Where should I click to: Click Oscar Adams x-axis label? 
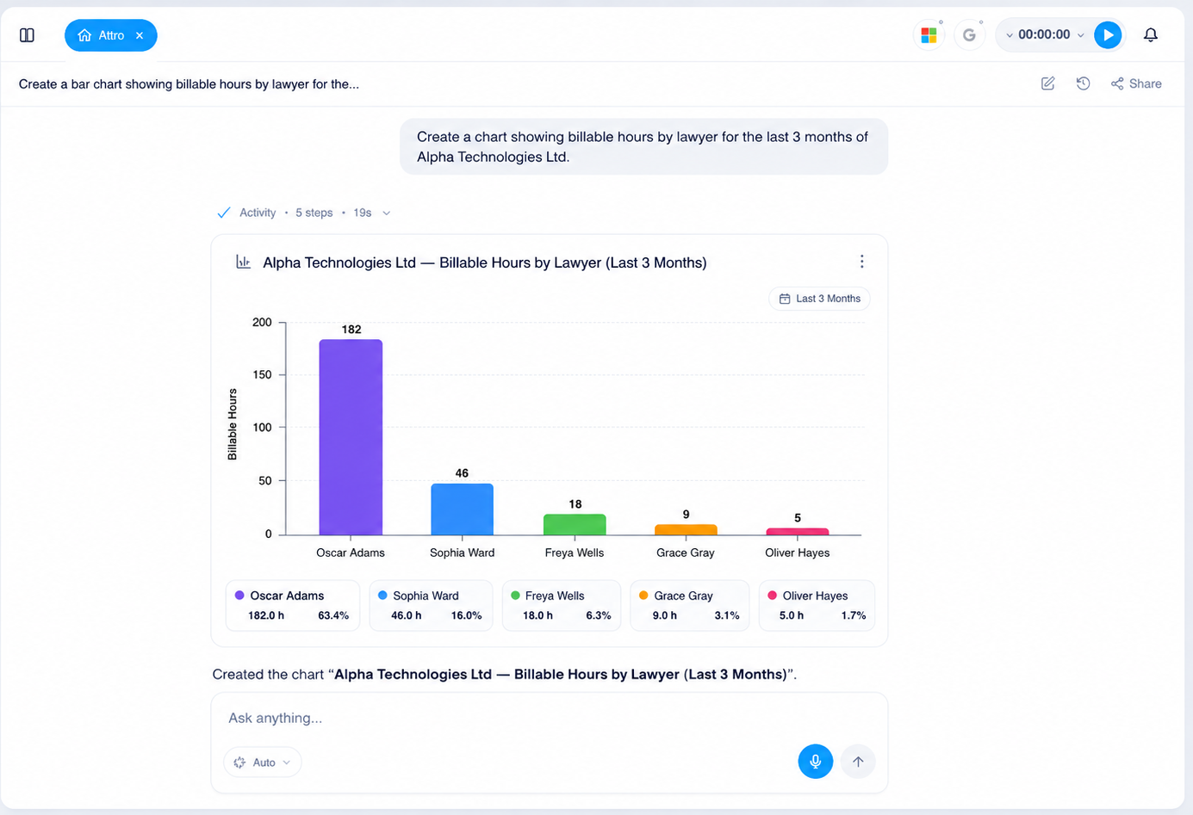[351, 553]
